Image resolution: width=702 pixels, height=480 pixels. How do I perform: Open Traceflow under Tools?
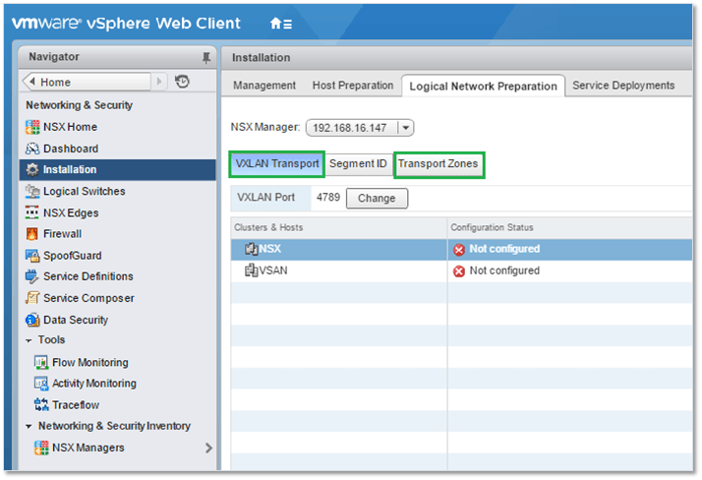76,405
